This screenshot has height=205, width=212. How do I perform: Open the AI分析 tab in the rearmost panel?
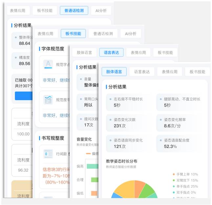click(x=101, y=10)
